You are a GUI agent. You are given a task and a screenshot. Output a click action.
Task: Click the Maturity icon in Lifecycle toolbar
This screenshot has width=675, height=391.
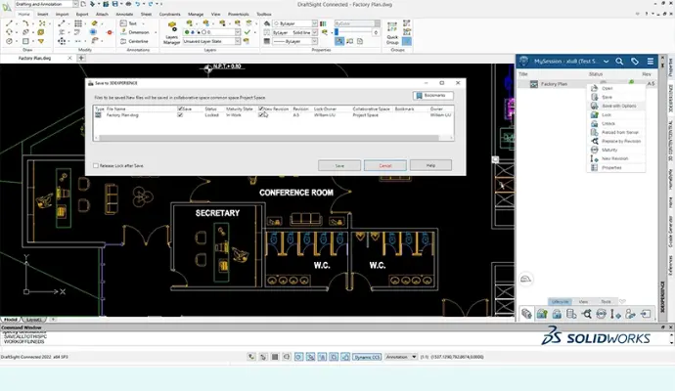click(601, 314)
